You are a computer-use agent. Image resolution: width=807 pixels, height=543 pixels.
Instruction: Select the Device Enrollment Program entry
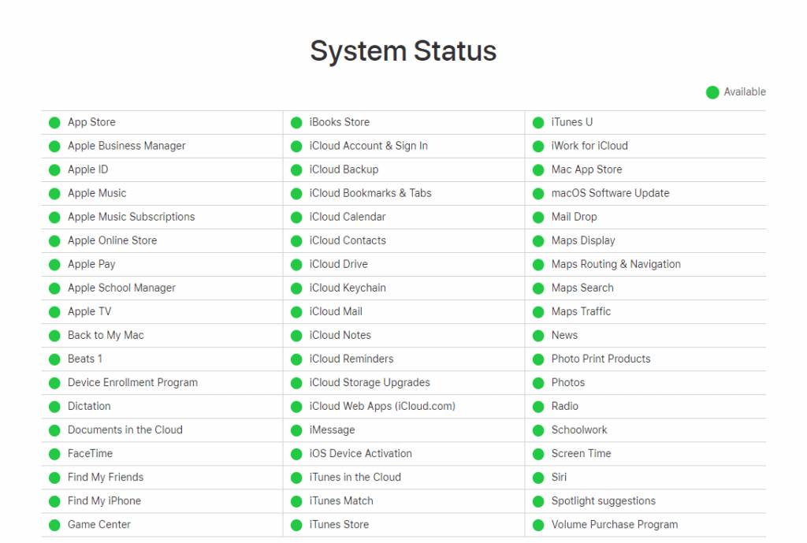coord(132,382)
